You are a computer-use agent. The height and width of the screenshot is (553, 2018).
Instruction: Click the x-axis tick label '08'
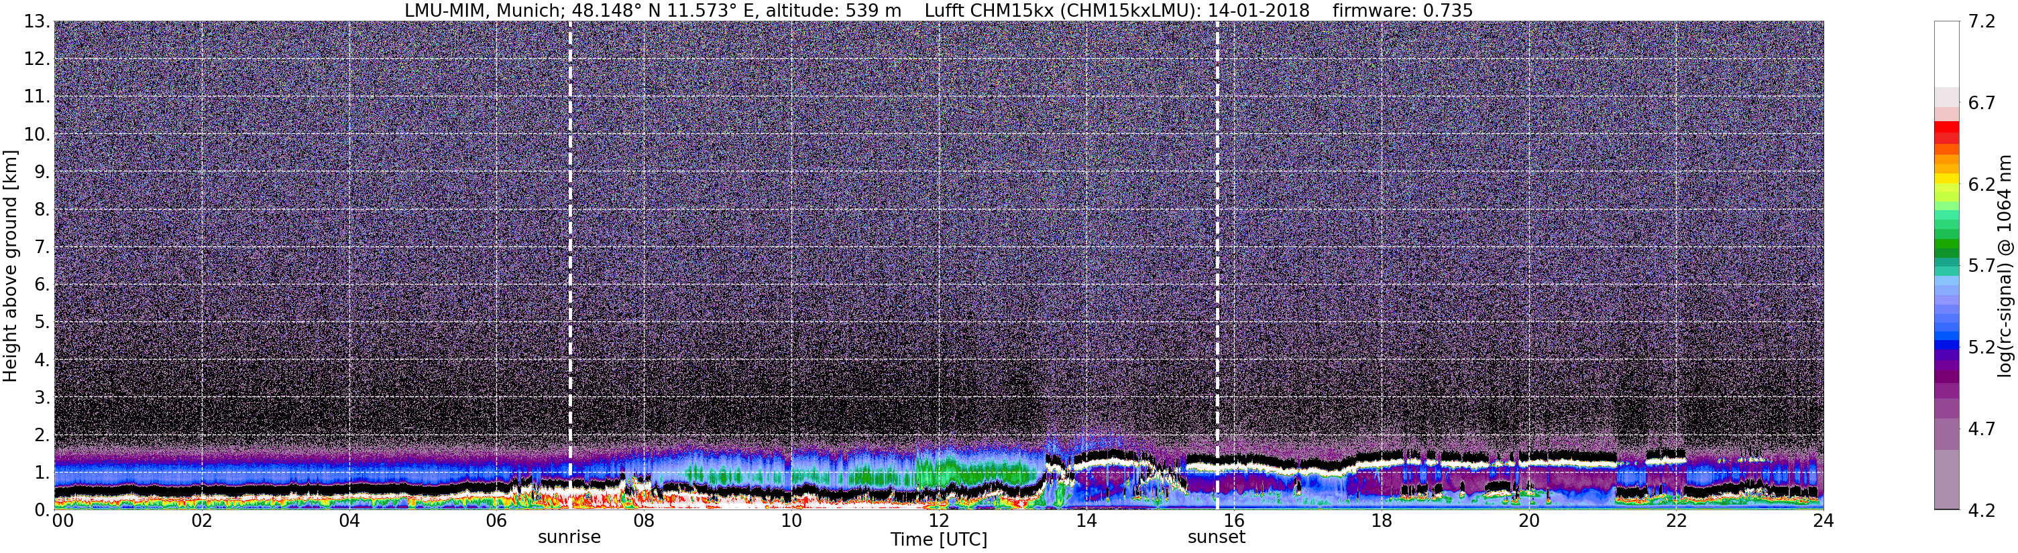(644, 520)
